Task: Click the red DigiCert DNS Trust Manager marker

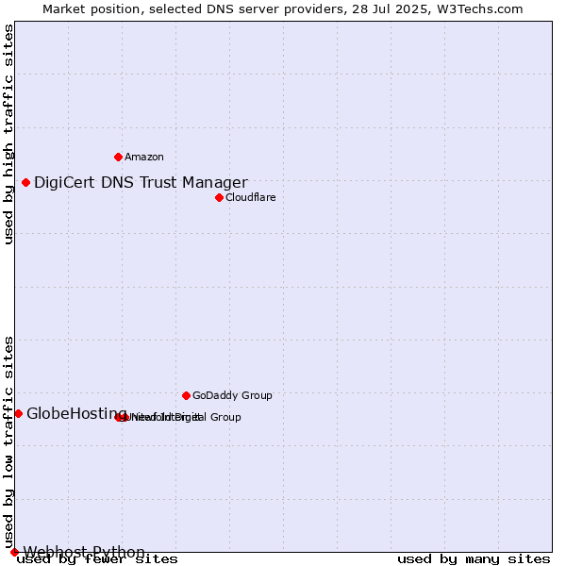Action: pyautogui.click(x=25, y=183)
